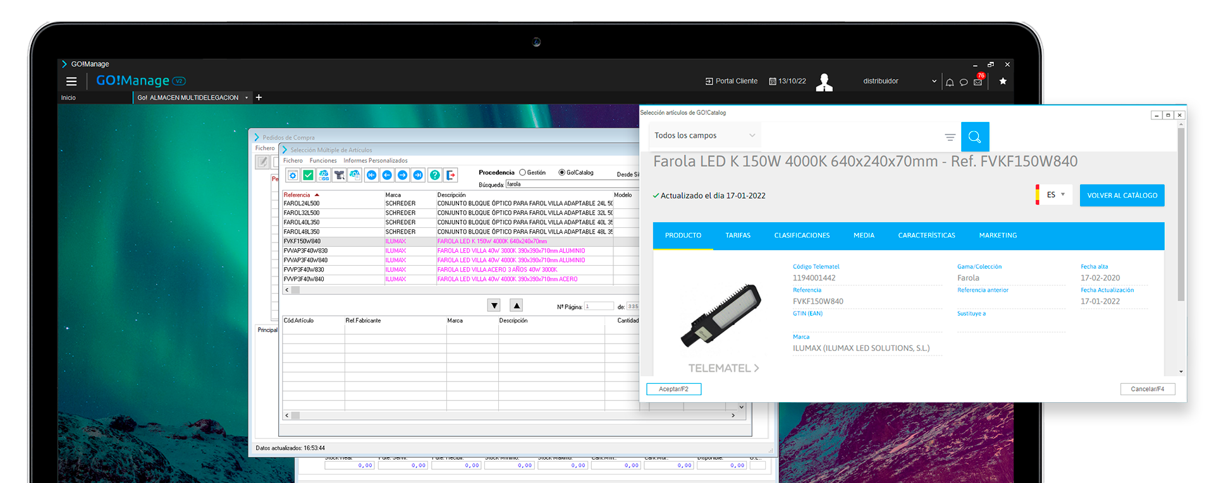Image resolution: width=1214 pixels, height=483 pixels.
Task: Click the cloud catalog selection icon
Action: (324, 175)
